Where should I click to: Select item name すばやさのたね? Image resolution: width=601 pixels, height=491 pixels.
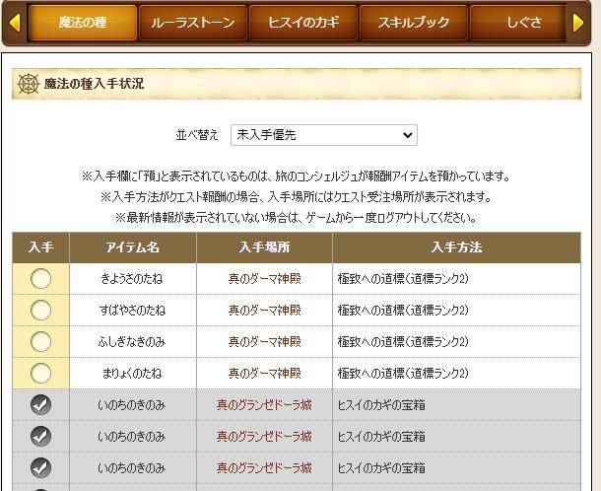tap(132, 310)
